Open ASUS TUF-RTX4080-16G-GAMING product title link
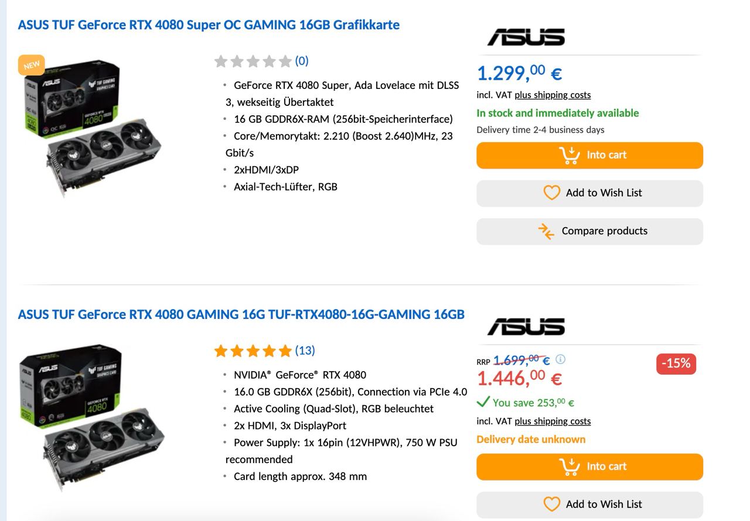Image resolution: width=750 pixels, height=521 pixels. click(241, 314)
